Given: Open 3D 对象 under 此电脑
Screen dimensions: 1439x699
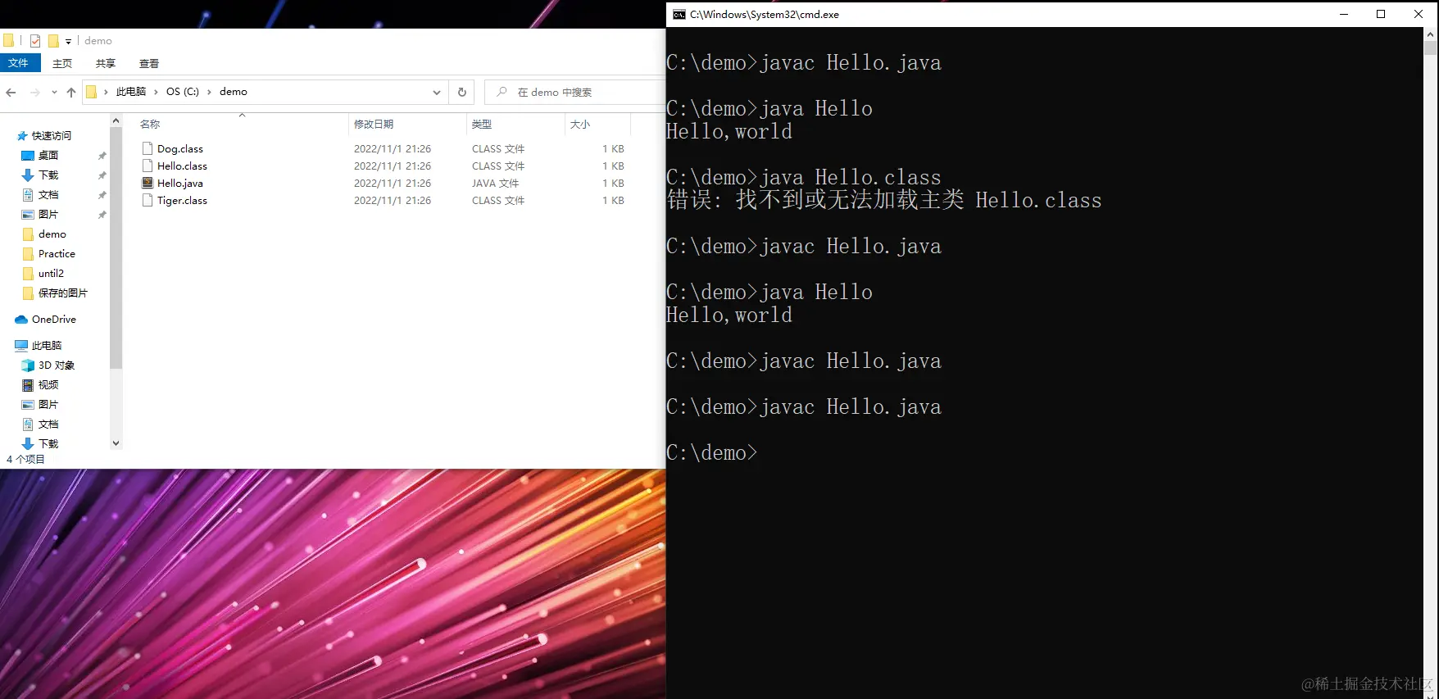Looking at the screenshot, I should [x=57, y=365].
